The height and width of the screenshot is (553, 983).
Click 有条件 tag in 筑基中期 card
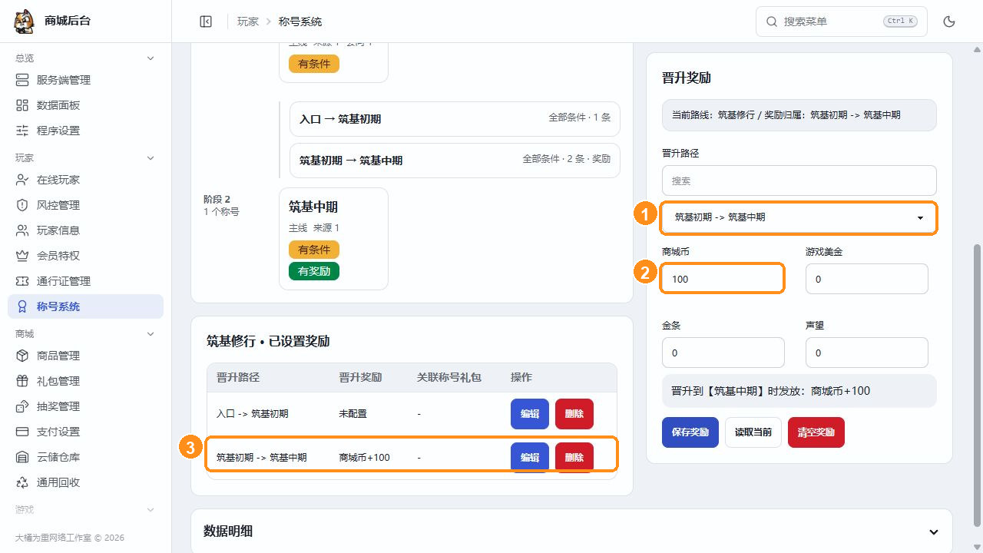[313, 250]
